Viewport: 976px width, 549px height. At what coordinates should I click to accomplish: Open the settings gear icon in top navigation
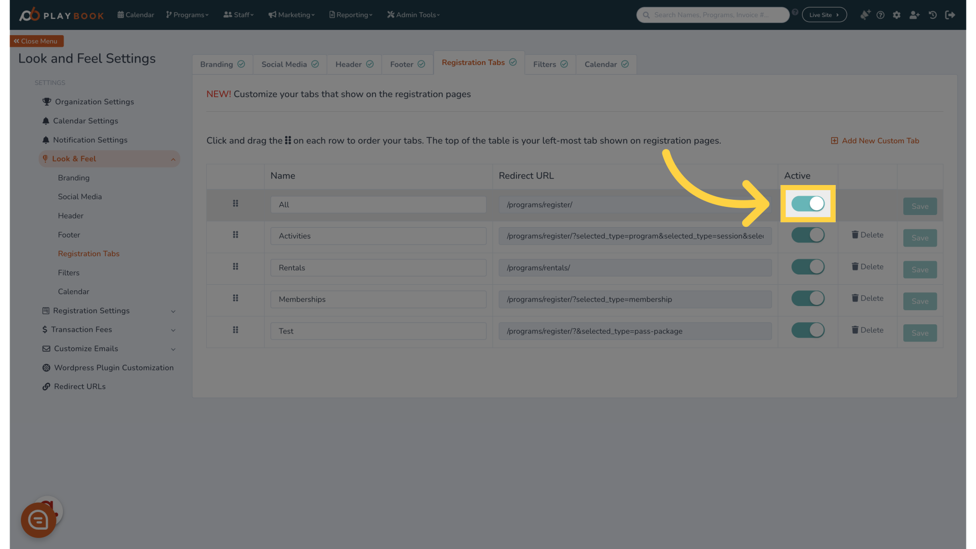[x=897, y=15]
